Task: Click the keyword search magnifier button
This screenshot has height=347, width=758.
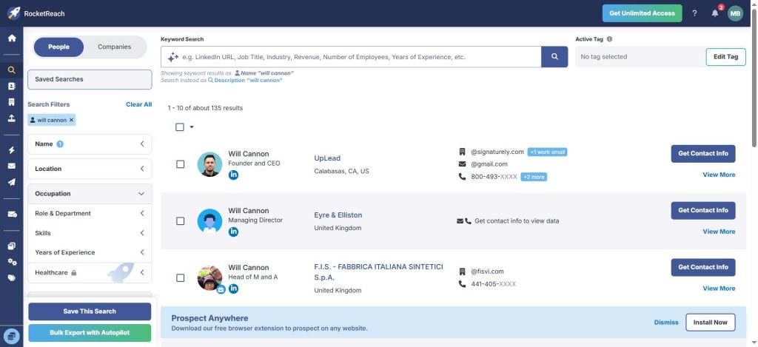Action: [554, 56]
